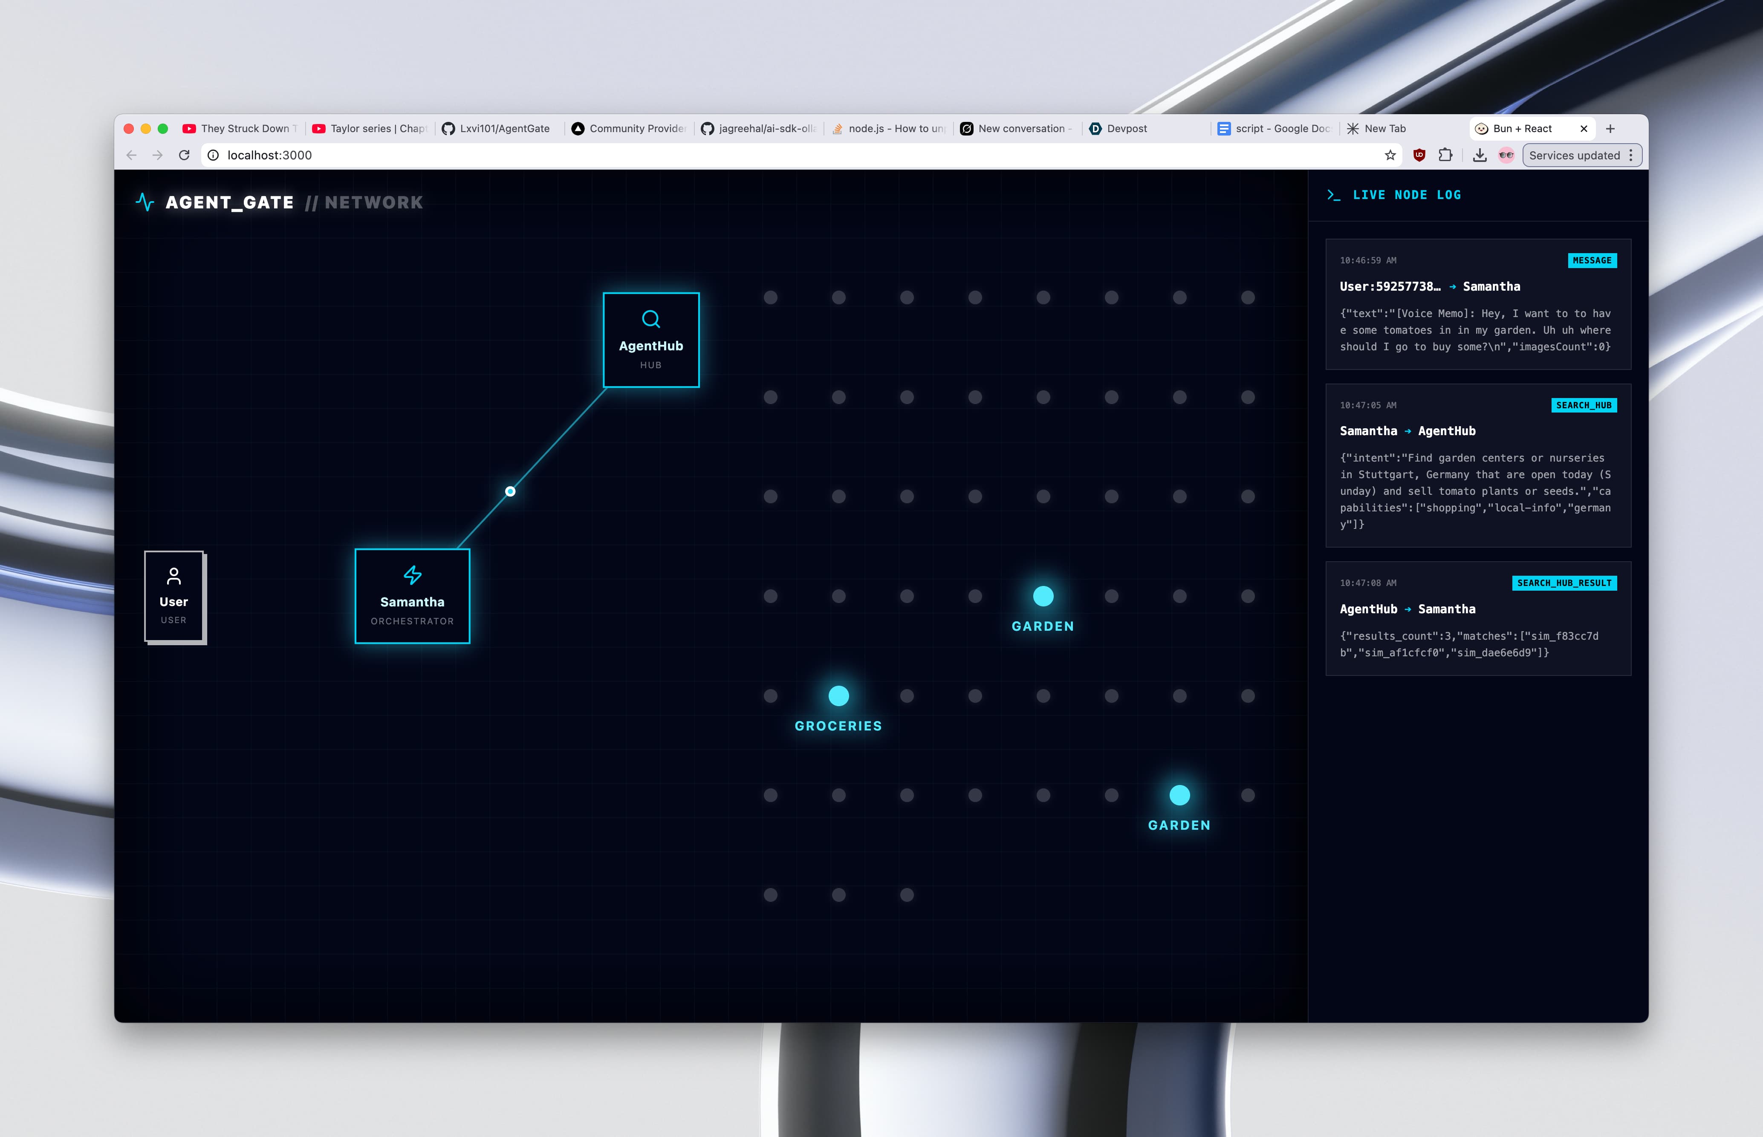
Task: Select the highlighted GROCERIES node dot
Action: 839,695
